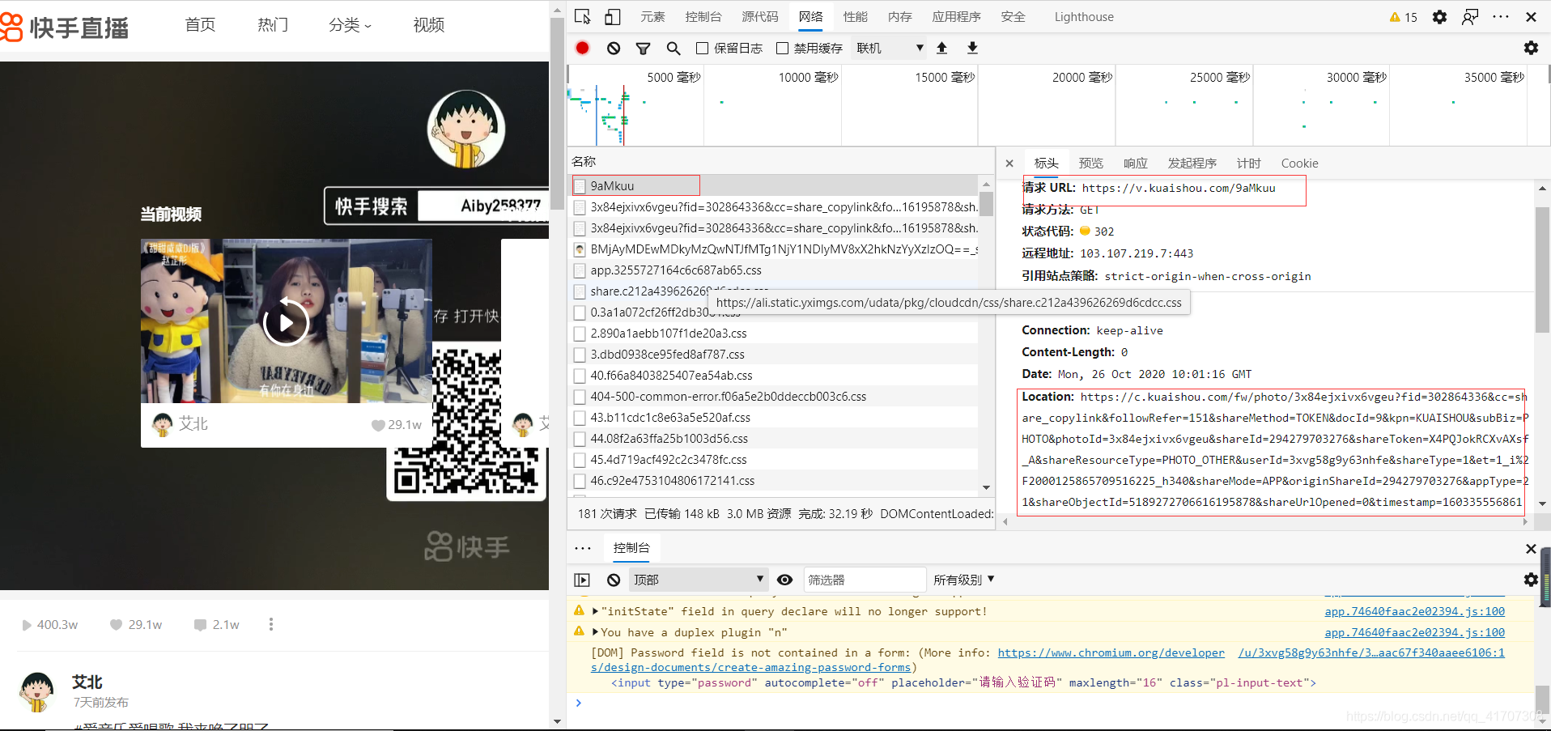Viewport: 1551px width, 731px height.
Task: Enable the 保留日志 checkbox
Action: click(702, 49)
